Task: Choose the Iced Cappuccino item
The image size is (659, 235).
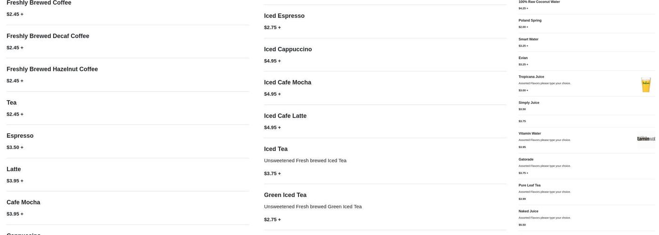Action: [x=288, y=49]
